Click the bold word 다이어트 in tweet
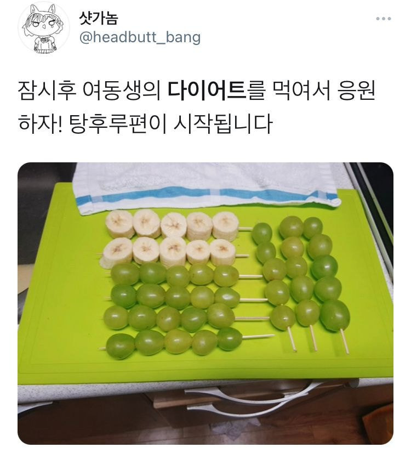411x453 pixels. point(207,90)
